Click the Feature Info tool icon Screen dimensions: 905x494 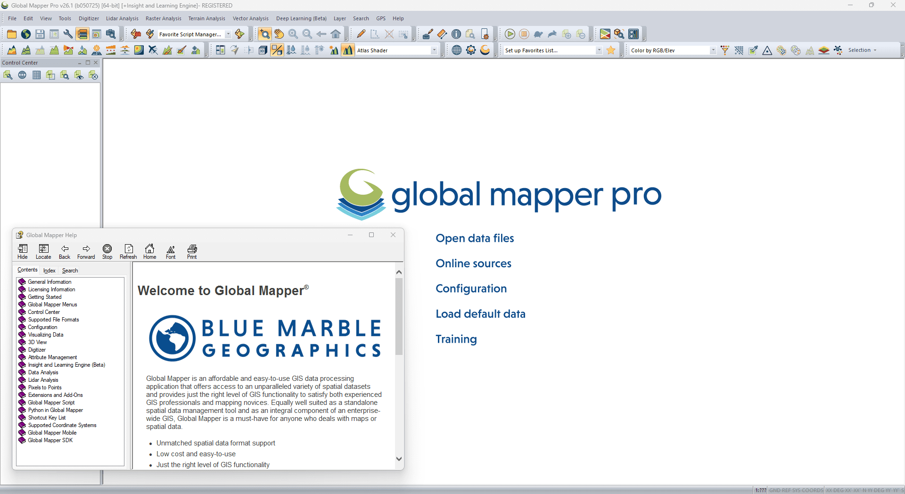point(456,34)
